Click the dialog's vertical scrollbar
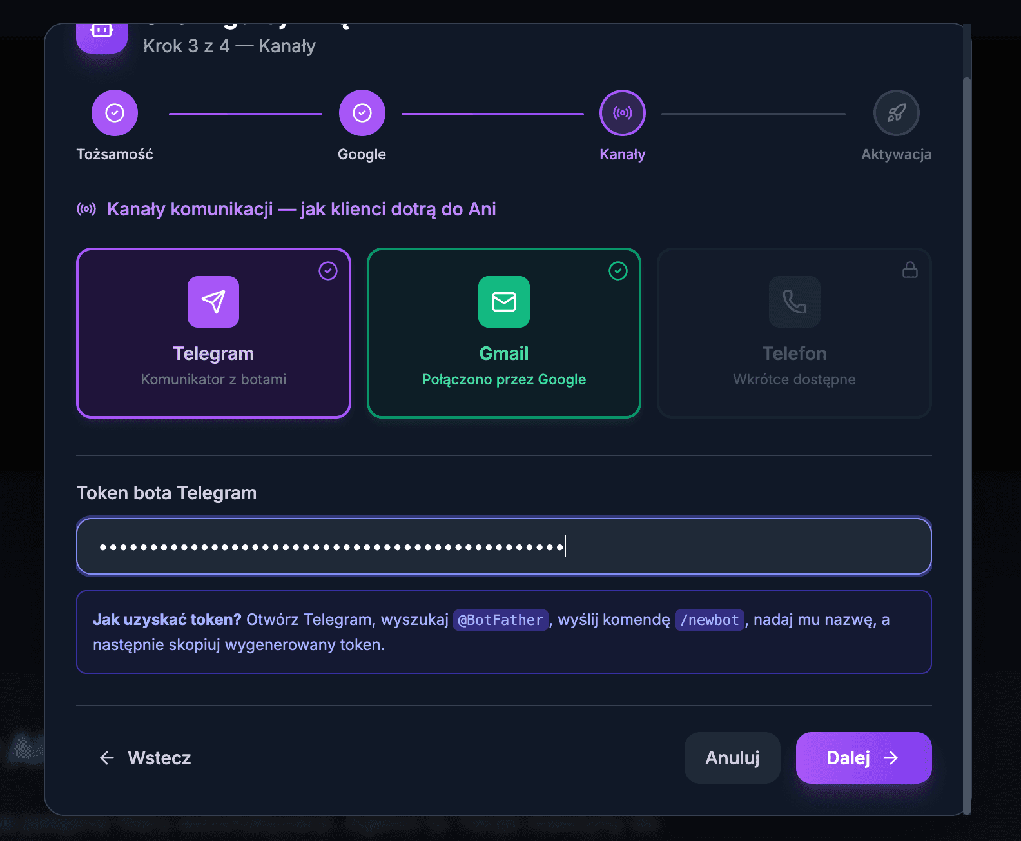This screenshot has width=1021, height=841. tap(967, 445)
